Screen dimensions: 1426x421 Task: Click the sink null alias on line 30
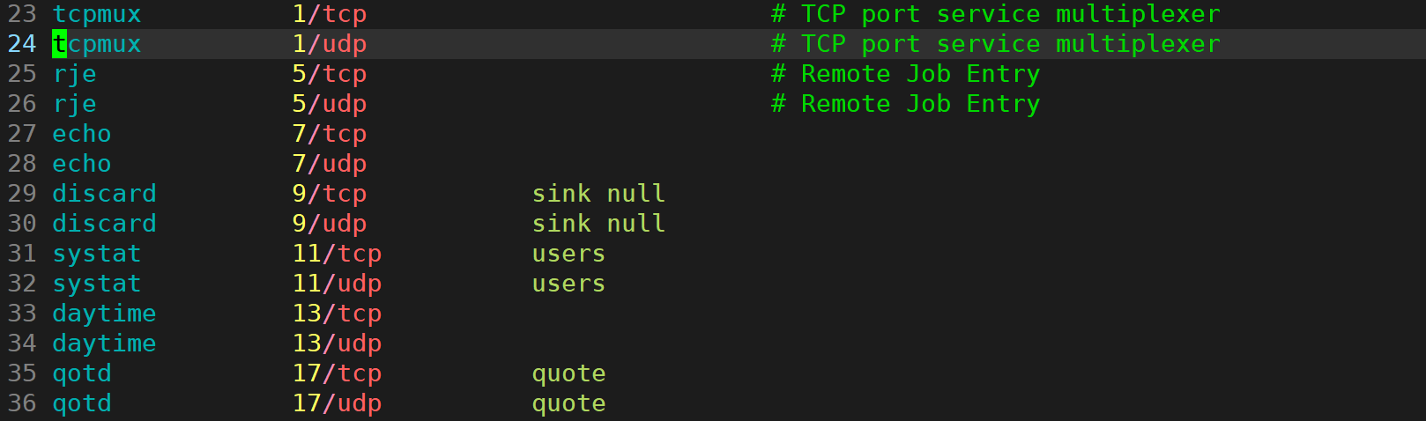[x=599, y=224]
